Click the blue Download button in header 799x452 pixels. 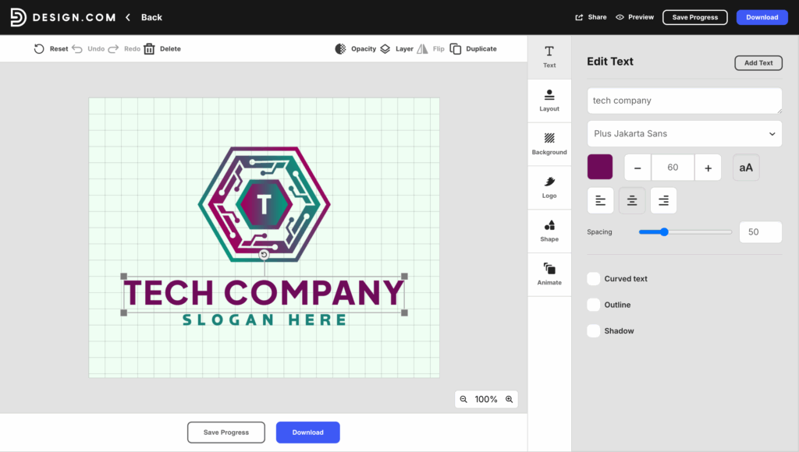[x=762, y=17]
